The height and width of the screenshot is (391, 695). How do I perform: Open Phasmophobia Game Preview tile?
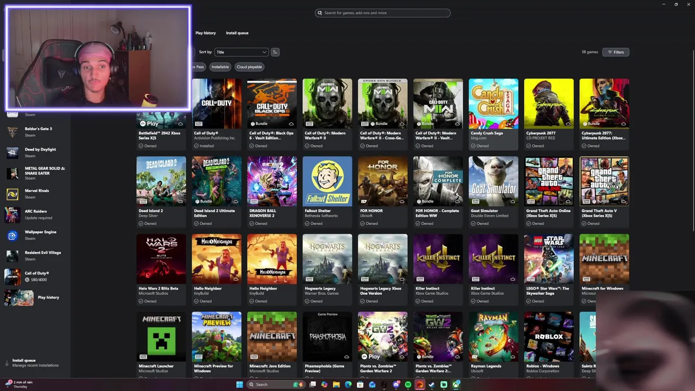coord(327,344)
